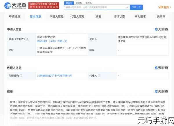
Task: Click the 天眼一下 search button
Action: tap(136, 7)
